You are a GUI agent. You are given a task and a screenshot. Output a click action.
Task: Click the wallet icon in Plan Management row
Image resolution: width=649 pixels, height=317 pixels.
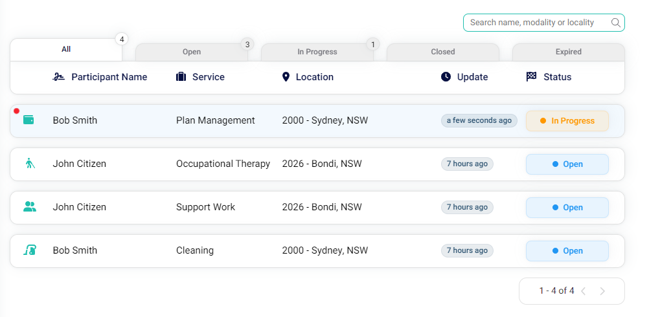(x=28, y=120)
